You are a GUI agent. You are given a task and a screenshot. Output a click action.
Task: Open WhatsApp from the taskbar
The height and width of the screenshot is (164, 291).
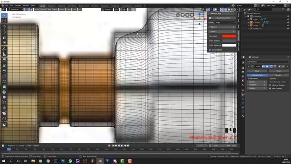70,161
